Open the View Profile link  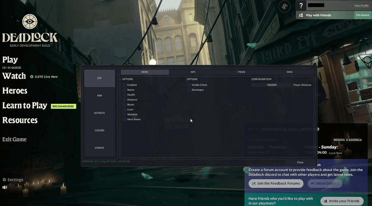tap(361, 6)
